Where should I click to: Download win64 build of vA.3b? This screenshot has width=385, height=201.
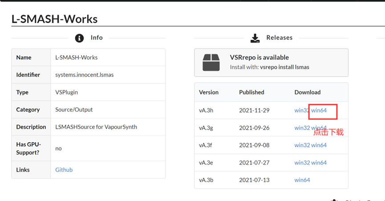302,180
